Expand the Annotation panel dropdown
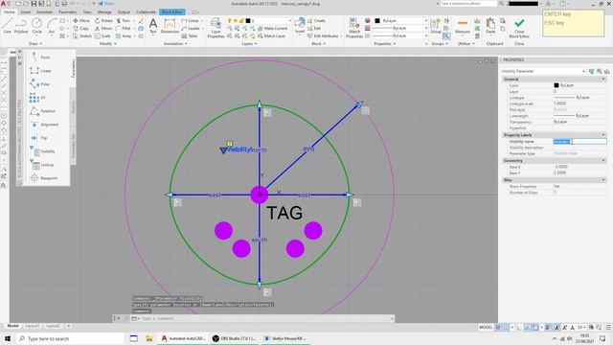 pos(175,44)
